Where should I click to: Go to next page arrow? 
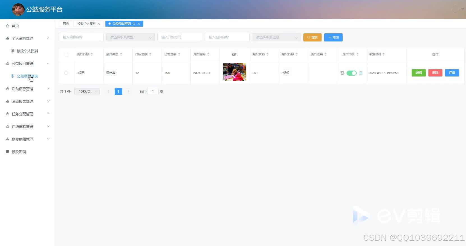[129, 92]
